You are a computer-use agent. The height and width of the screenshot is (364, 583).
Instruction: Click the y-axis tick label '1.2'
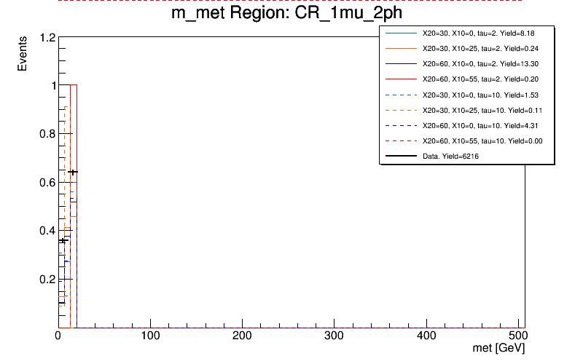pos(48,37)
